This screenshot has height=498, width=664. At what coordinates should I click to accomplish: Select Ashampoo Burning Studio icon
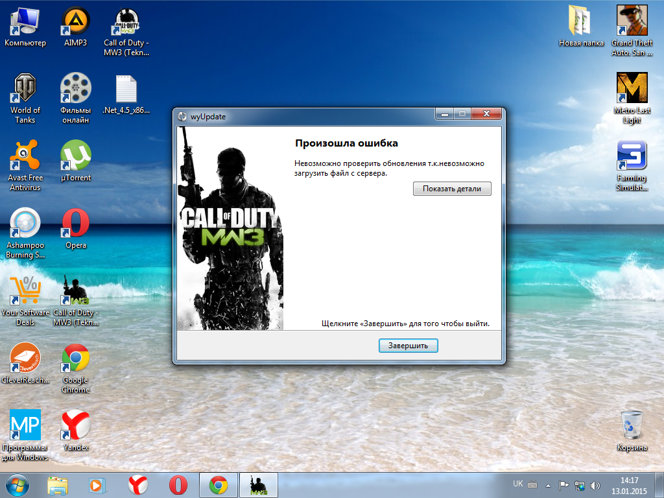pos(25,233)
